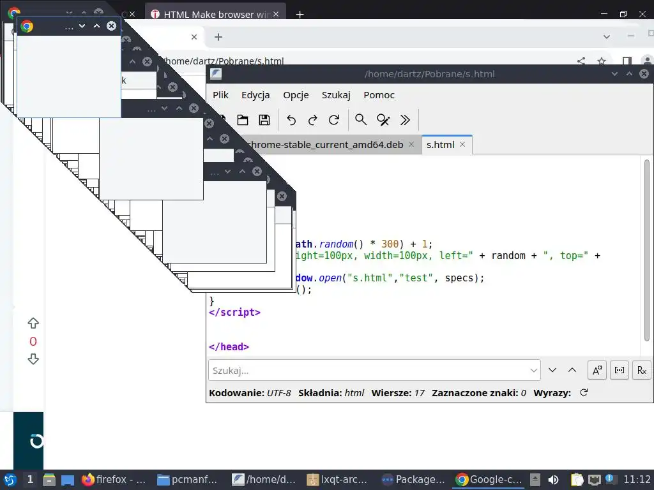Click the Find magnifier toolbar icon

(x=361, y=120)
